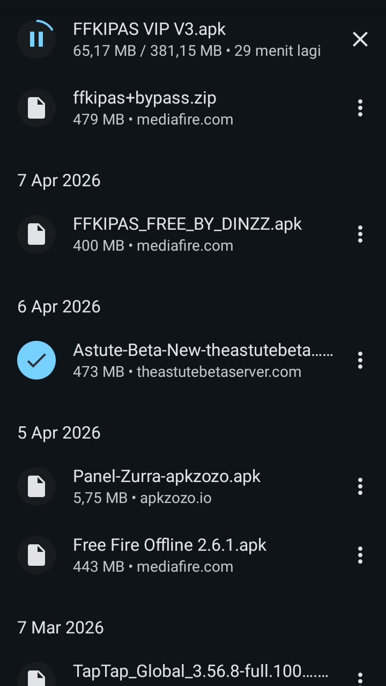Deselect the checked Astute-Beta-New file
The image size is (386, 686).
click(x=36, y=360)
